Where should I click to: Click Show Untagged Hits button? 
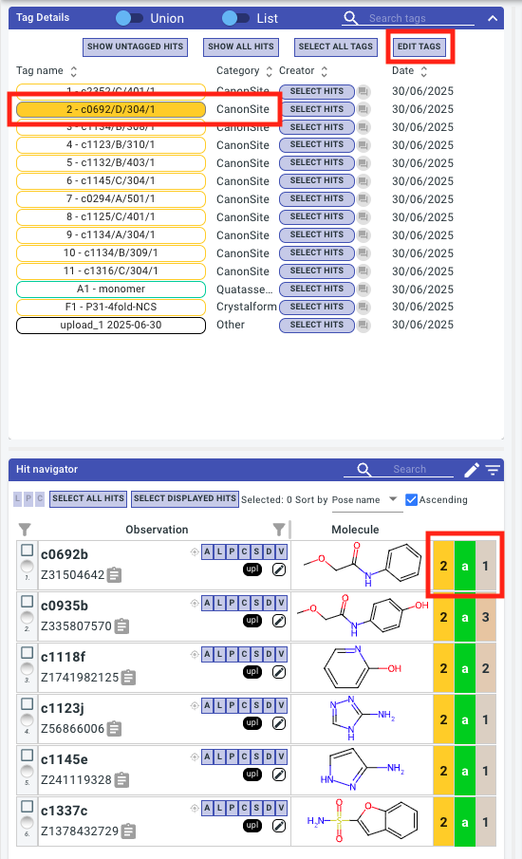pos(136,47)
